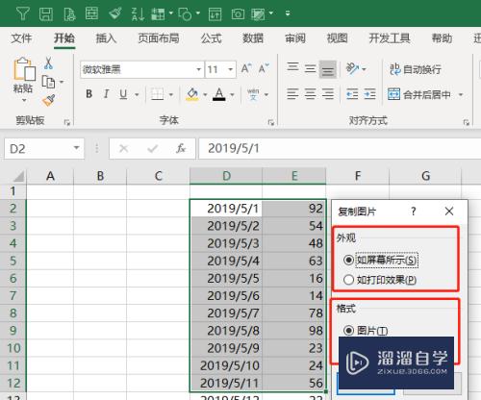Click the borders icon

(x=157, y=94)
